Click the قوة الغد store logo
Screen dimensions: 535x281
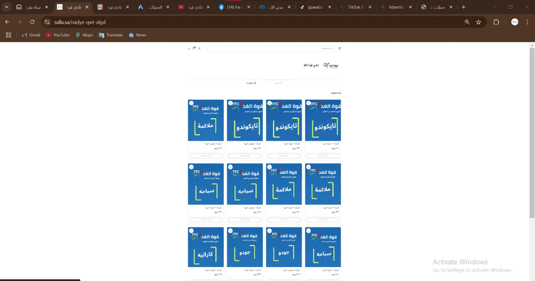330,65
